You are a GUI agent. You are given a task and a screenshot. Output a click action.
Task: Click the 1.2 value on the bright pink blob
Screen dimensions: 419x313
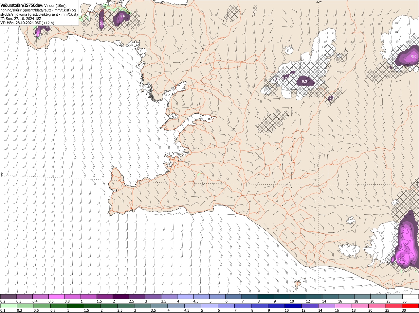(398, 260)
